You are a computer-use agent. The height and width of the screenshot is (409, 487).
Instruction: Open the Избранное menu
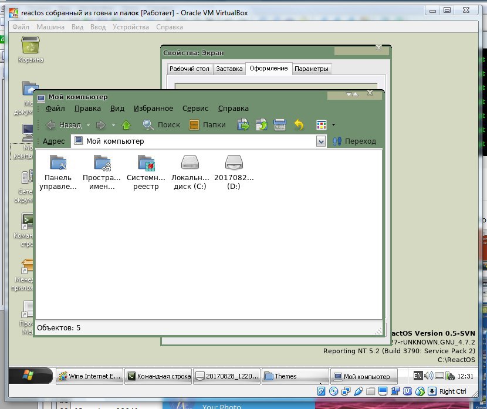tap(153, 109)
